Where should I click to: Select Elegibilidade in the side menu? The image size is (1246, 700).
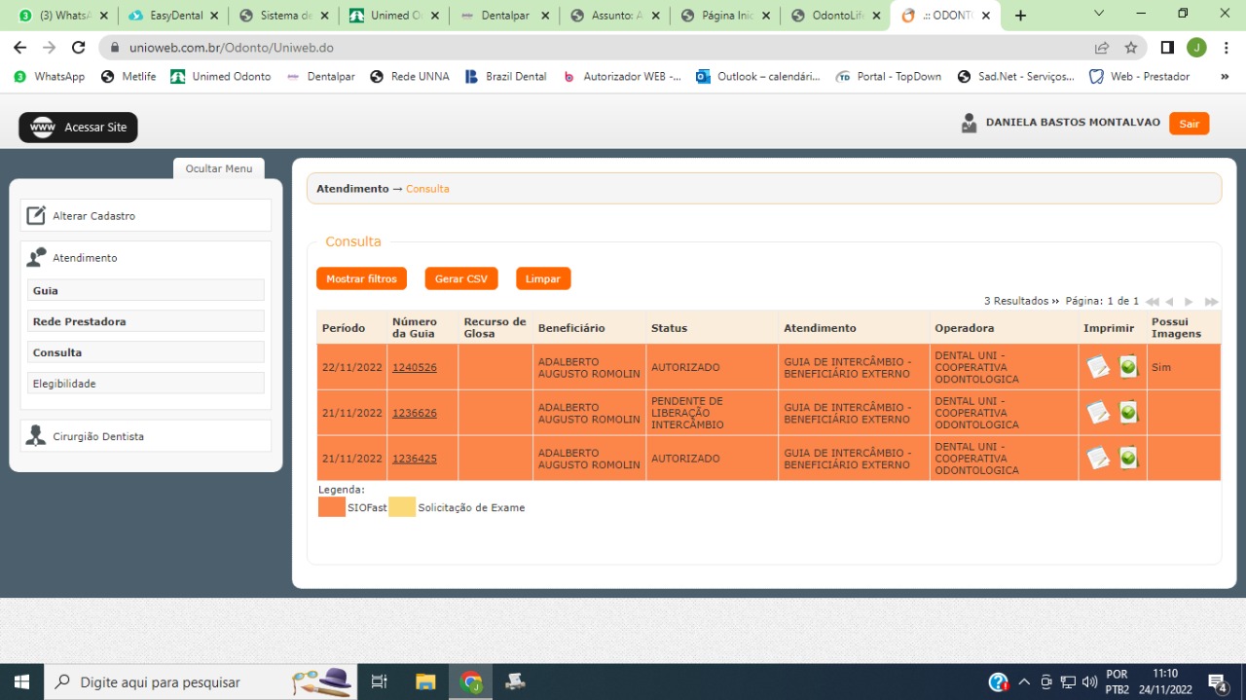pos(146,384)
